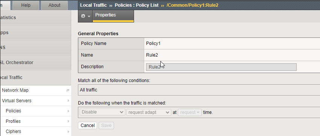Open the Help tab
Viewport: 320px width, 136px height.
(26, 5)
